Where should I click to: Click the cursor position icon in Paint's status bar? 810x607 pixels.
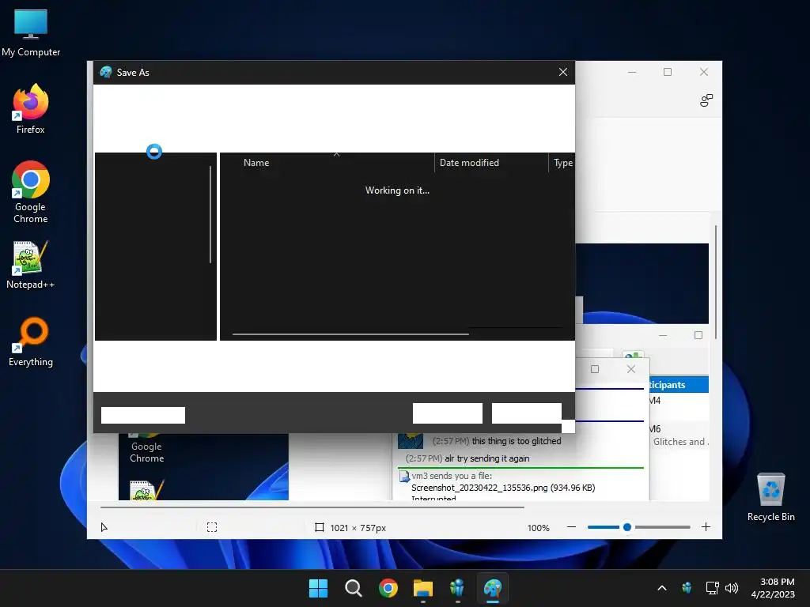(104, 527)
